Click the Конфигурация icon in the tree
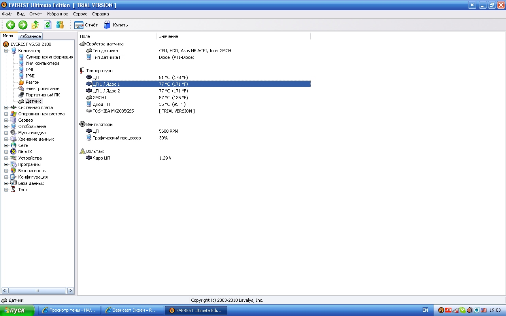The width and height of the screenshot is (506, 316). [13, 177]
